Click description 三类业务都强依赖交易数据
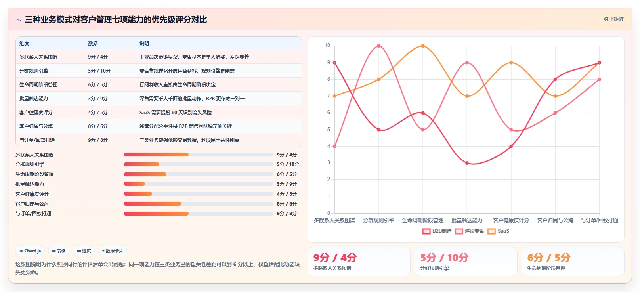The image size is (640, 292). click(x=189, y=140)
